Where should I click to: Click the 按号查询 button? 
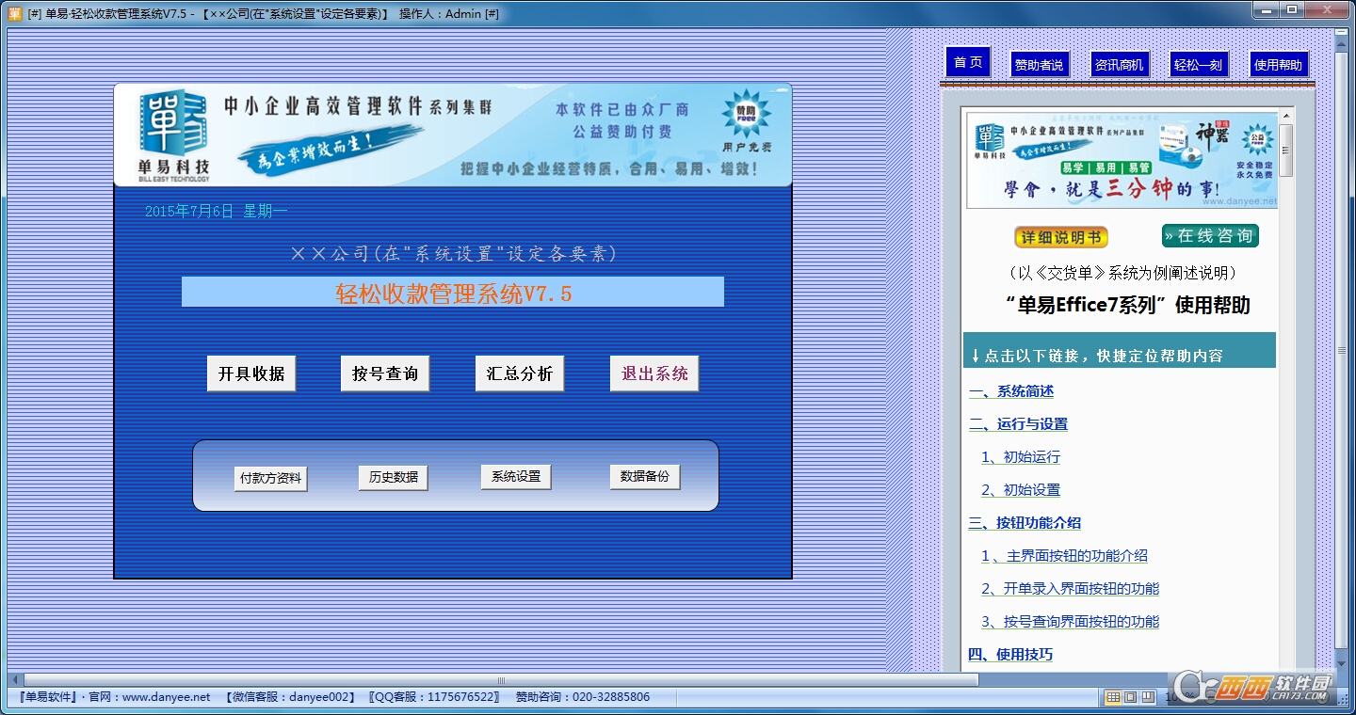click(385, 373)
